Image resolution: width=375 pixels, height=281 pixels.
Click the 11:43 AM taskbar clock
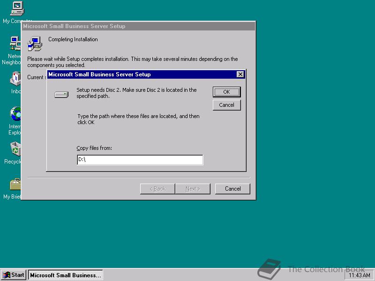(360, 275)
